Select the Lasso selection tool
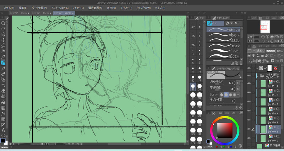The width and height of the screenshot is (284, 151). tap(3, 46)
